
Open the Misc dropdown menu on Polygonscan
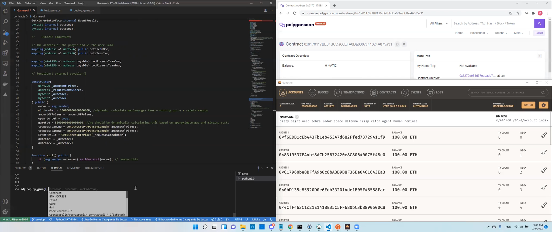[519, 33]
